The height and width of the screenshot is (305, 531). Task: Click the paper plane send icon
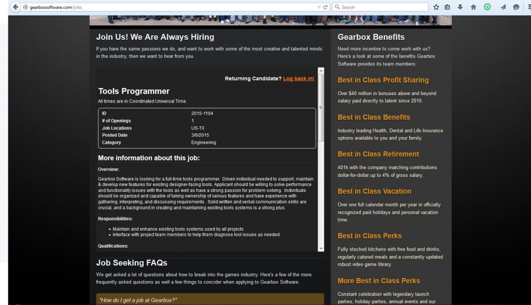503,7
